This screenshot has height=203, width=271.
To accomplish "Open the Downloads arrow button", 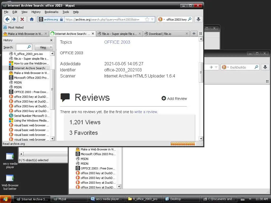I will pos(198,19).
